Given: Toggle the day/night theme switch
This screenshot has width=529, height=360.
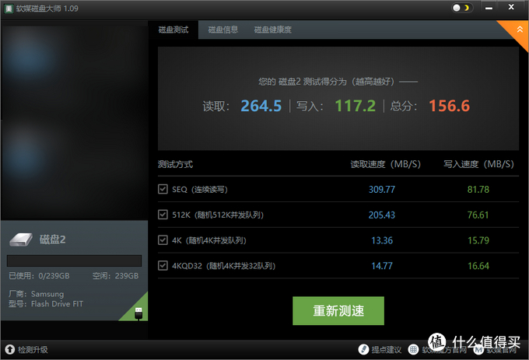Looking at the screenshot, I should (462, 8).
